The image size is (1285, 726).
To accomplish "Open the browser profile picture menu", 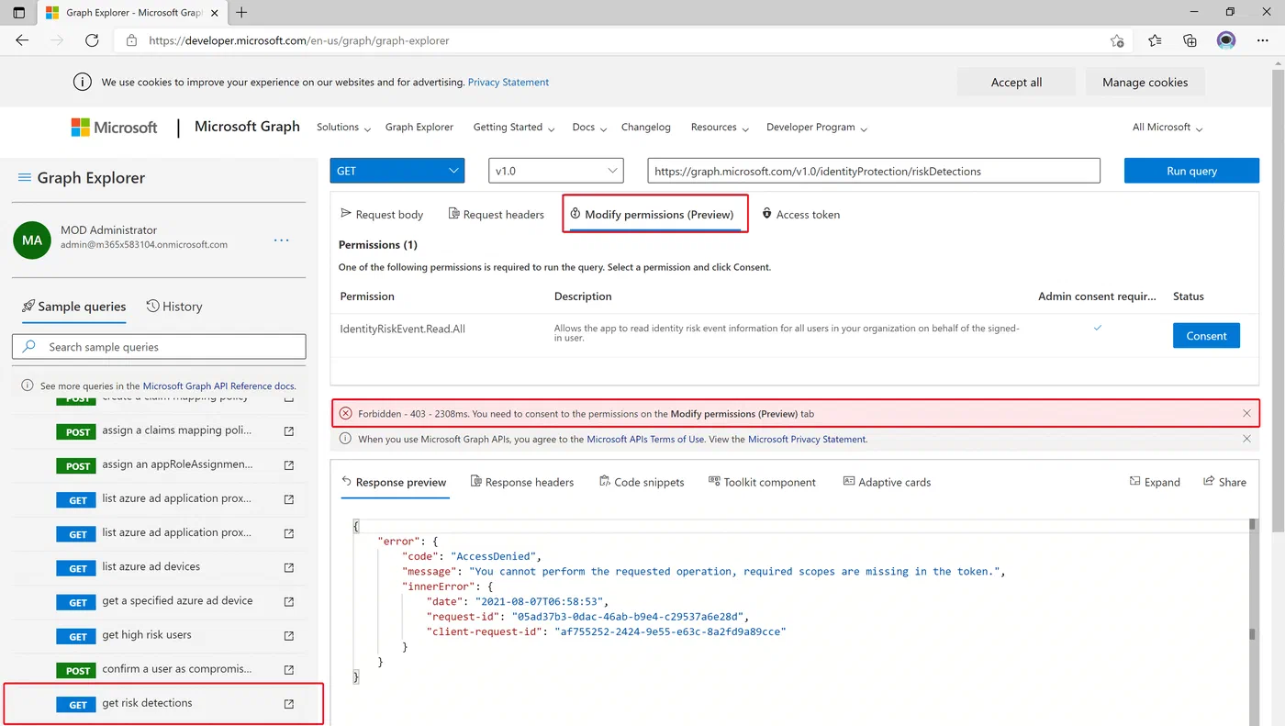I will coord(1226,40).
